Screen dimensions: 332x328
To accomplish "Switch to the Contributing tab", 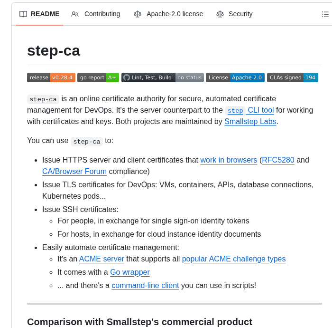I will (x=102, y=14).
